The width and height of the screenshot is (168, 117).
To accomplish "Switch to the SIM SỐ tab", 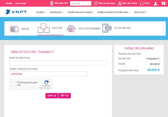I will click(x=25, y=29).
